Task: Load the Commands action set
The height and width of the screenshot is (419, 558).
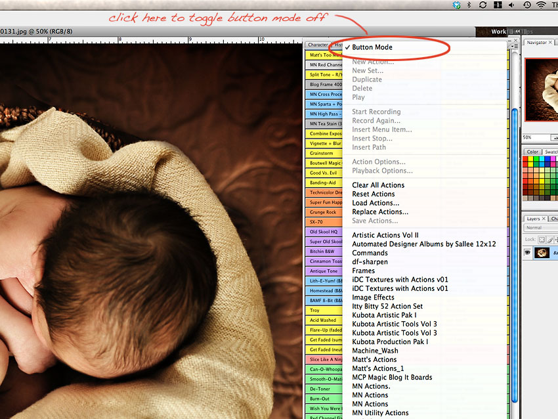Action: coord(424,253)
